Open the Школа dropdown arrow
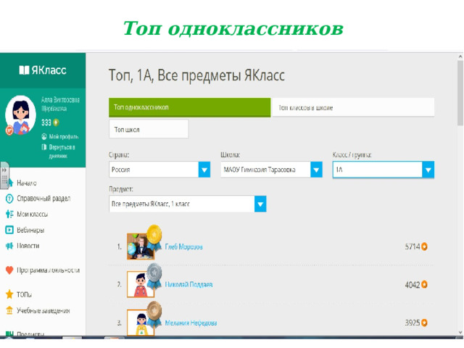464x348 pixels. pos(316,170)
